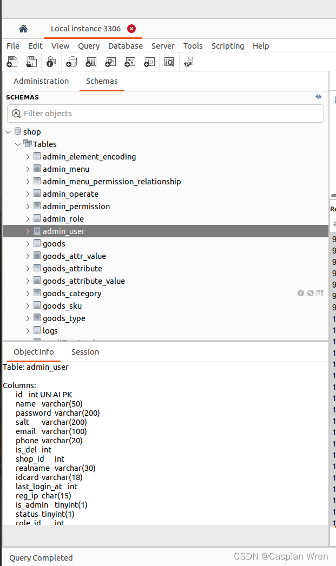
Task: Create a new table icon
Action: [x=91, y=62]
